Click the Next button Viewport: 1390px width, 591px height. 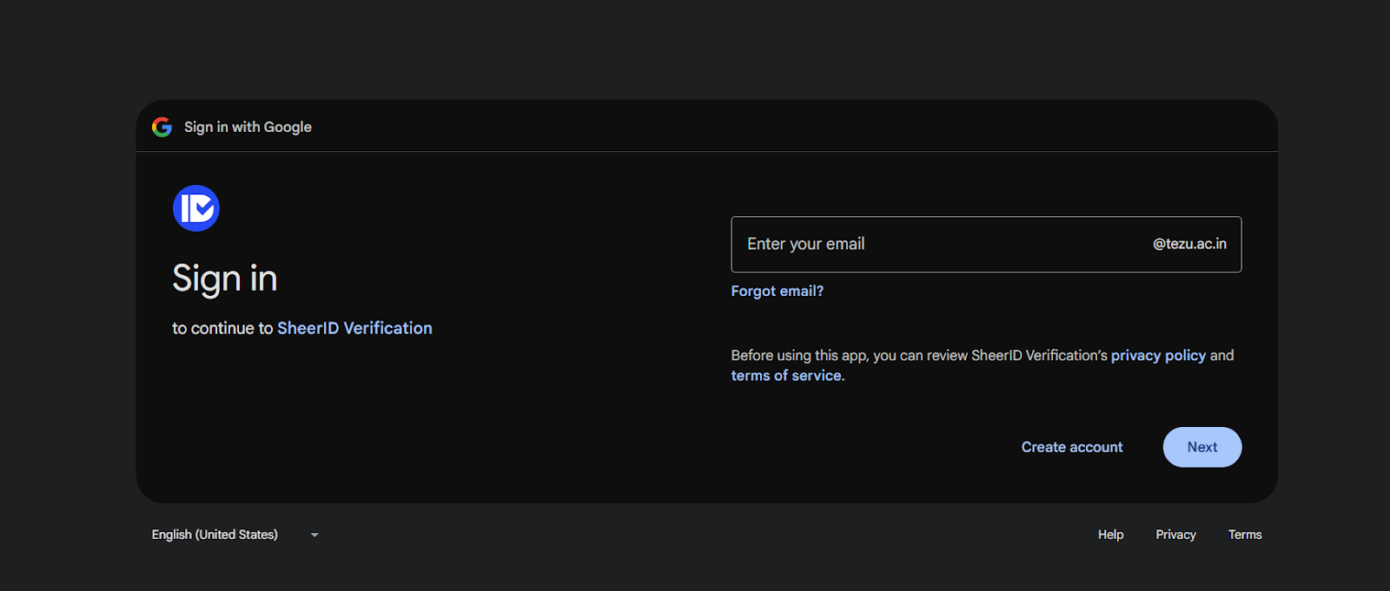coord(1202,447)
